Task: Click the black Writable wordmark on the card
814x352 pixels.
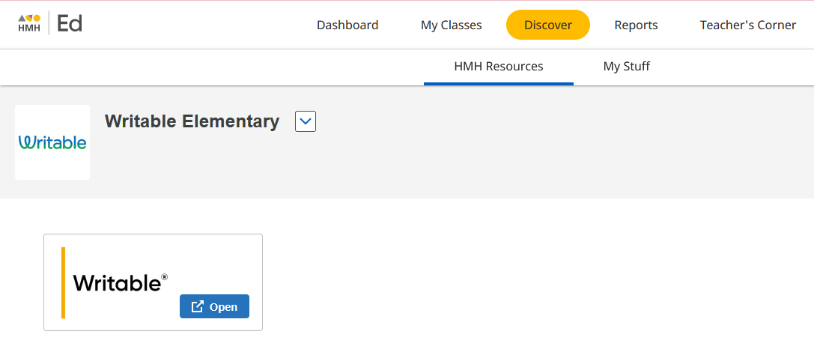Action: [117, 282]
